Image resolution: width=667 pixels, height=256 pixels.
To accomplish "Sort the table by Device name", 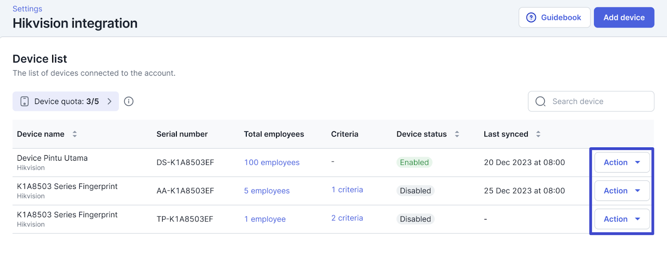I will (x=75, y=134).
